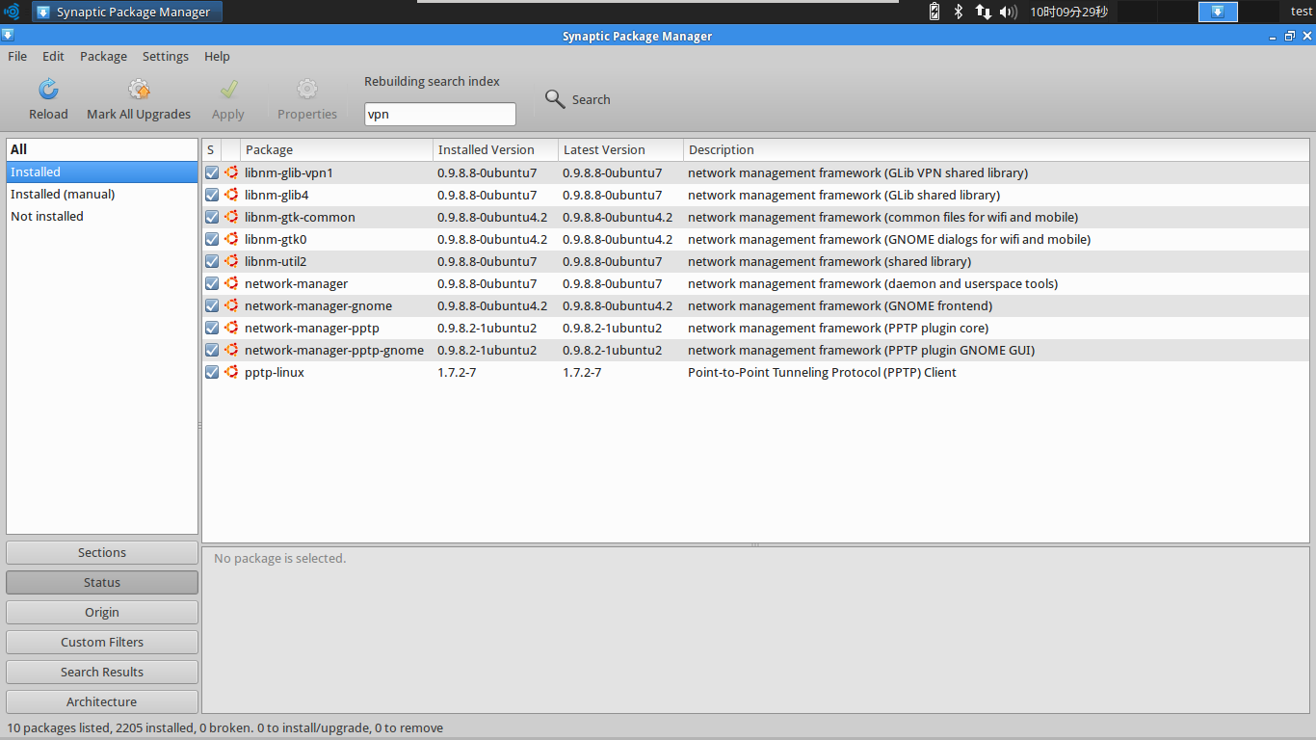Screen dimensions: 1316x740
Task: Toggle status checkbox for network-manager-pptp
Action: tap(212, 328)
